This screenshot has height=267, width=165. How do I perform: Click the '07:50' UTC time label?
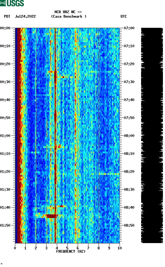129,118
